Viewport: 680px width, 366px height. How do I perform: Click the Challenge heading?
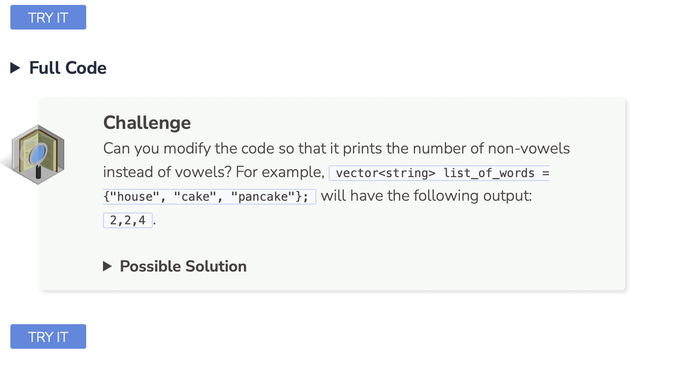pos(147,122)
